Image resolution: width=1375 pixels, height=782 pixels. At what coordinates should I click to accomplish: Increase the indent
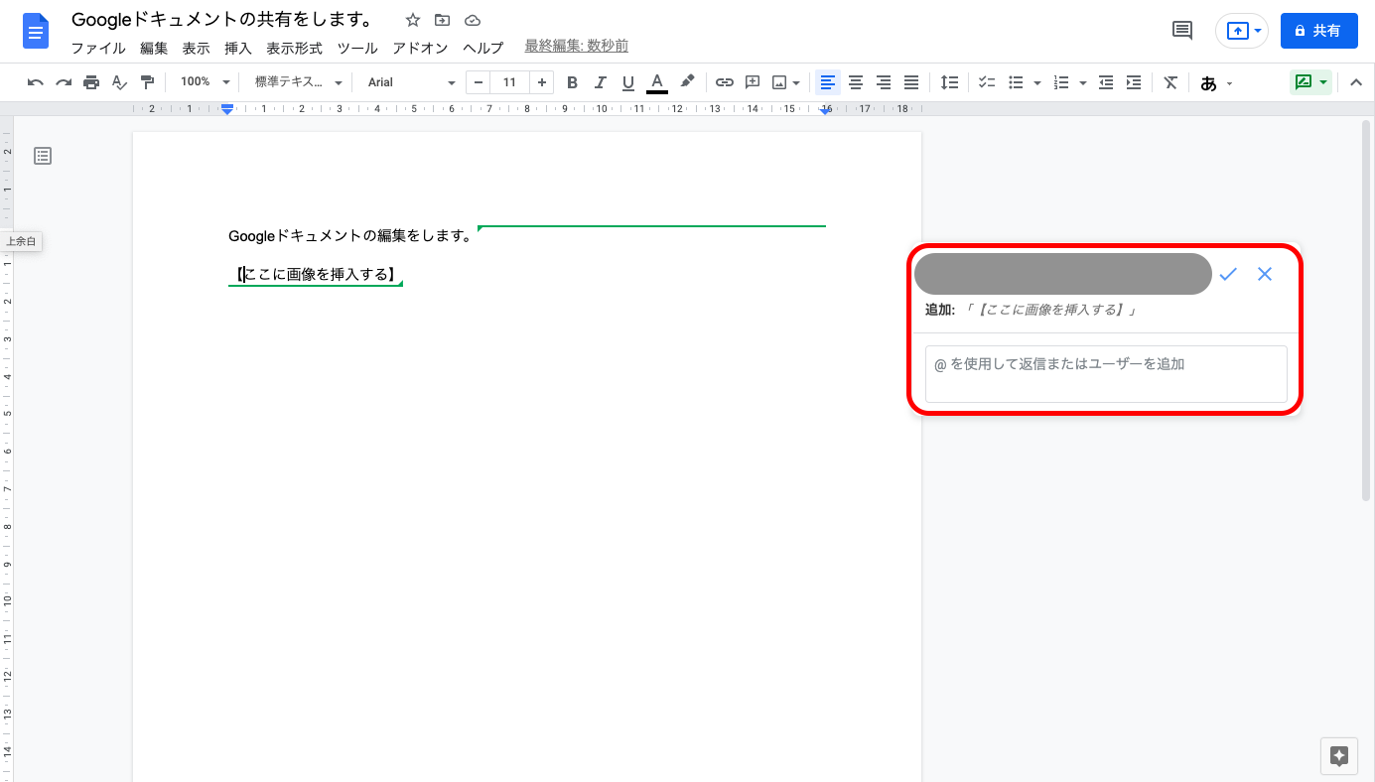pyautogui.click(x=1134, y=82)
